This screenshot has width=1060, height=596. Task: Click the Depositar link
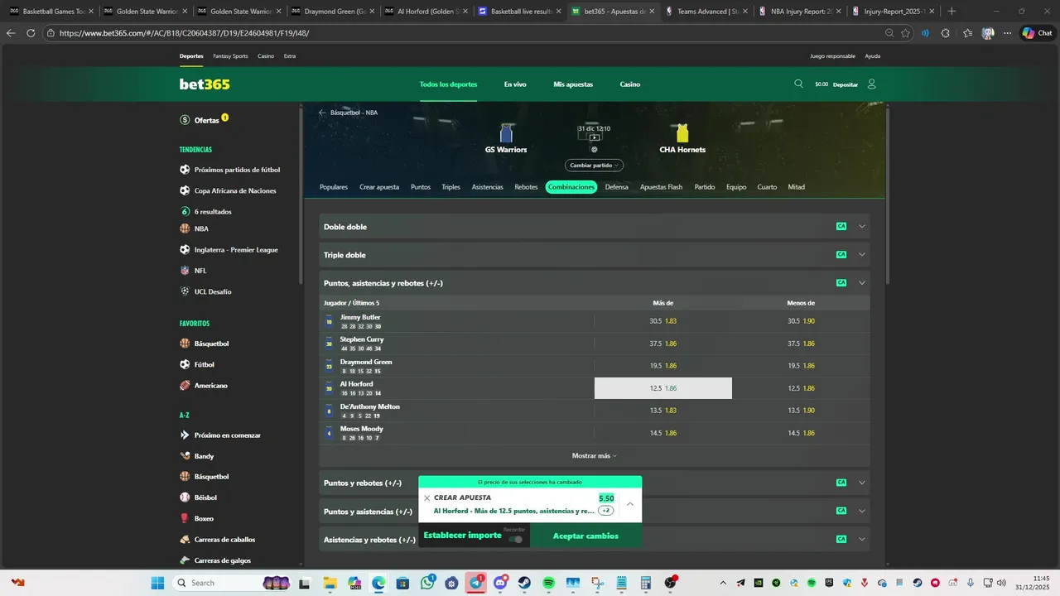pyautogui.click(x=846, y=84)
